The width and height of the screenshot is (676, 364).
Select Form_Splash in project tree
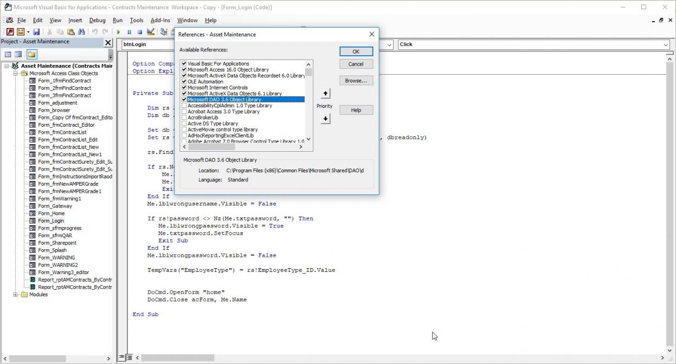pos(52,250)
